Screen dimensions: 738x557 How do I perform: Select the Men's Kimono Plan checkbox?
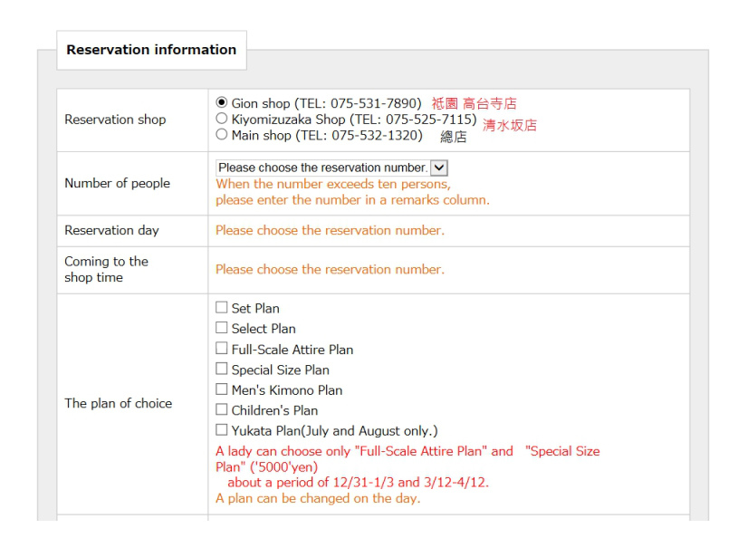coord(221,389)
